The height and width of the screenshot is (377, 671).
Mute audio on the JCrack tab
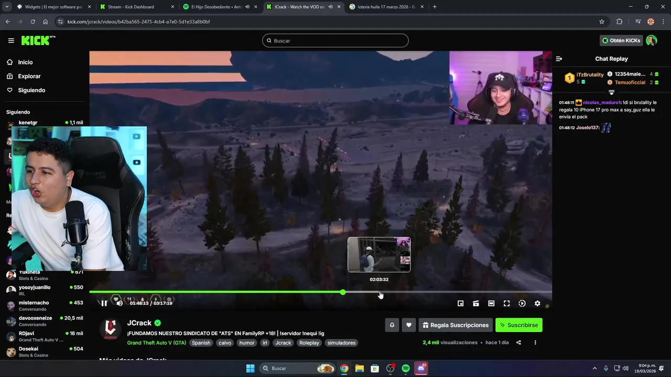pos(330,7)
